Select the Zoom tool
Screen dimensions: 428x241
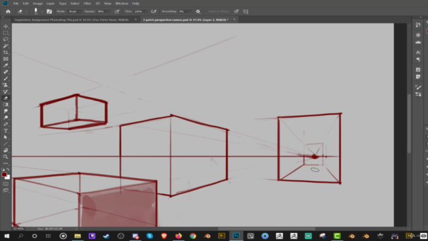click(5, 157)
